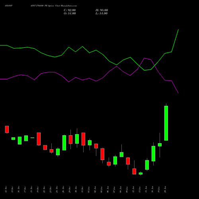Select the 19 Dec date label

pyautogui.click(x=38, y=189)
